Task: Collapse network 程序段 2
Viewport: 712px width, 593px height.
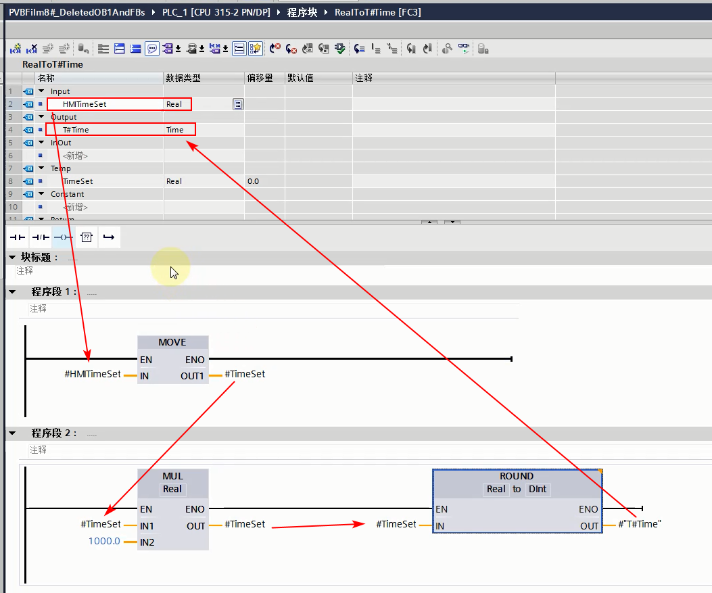Action: click(x=12, y=433)
